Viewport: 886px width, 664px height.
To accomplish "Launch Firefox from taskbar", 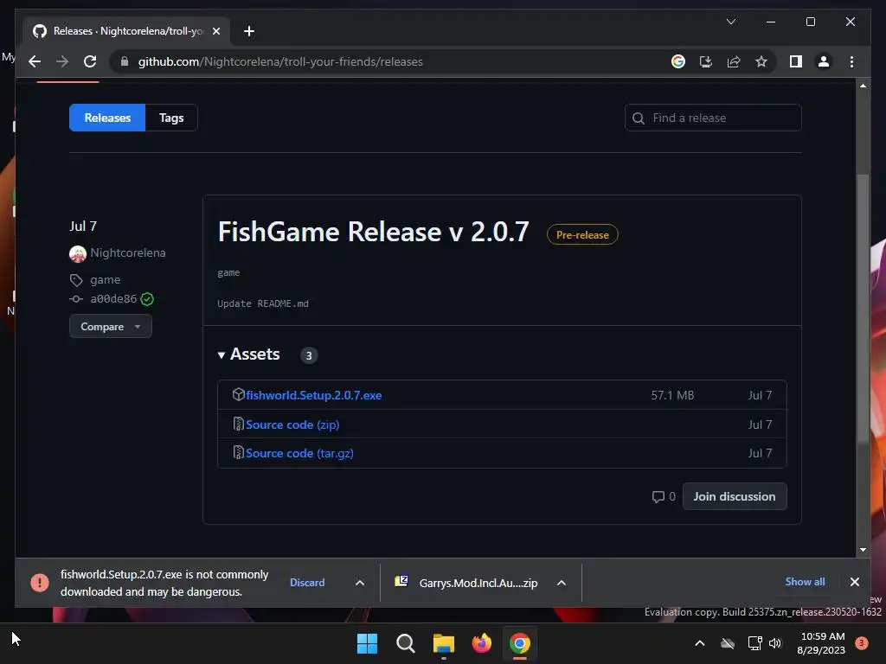I will pyautogui.click(x=481, y=643).
